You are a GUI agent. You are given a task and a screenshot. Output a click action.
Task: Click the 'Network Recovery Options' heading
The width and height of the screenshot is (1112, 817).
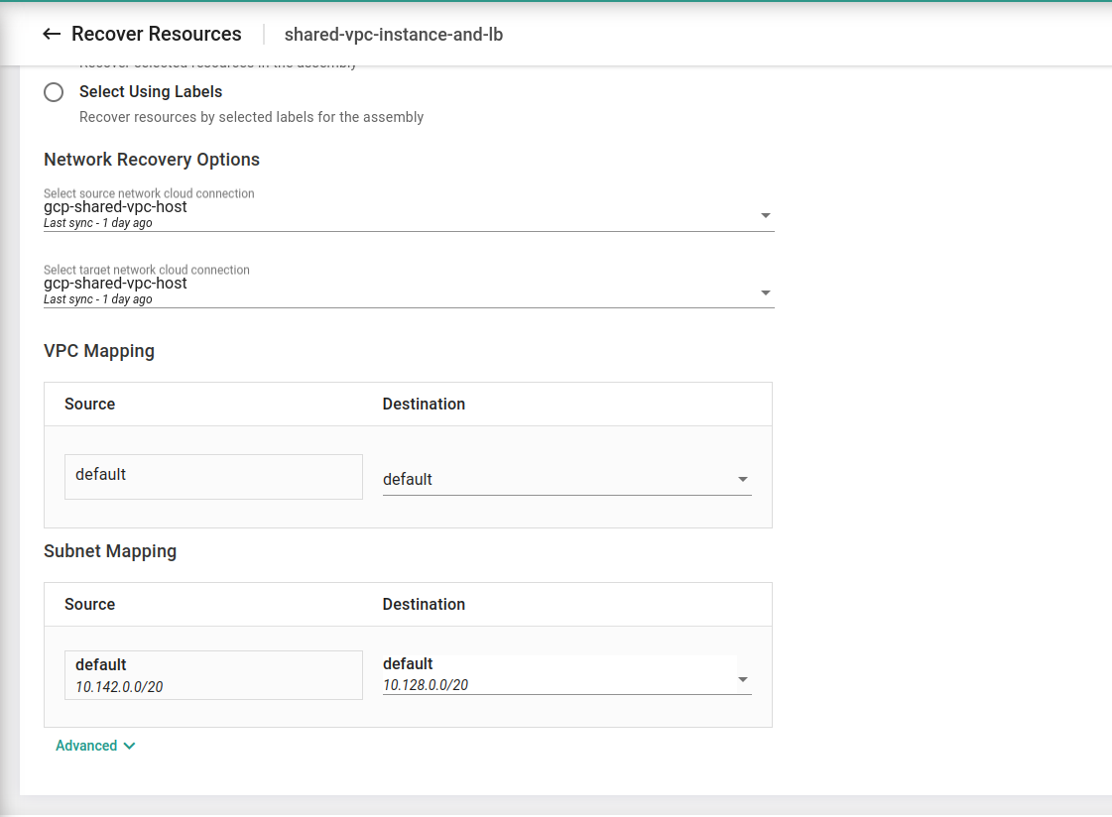point(152,160)
